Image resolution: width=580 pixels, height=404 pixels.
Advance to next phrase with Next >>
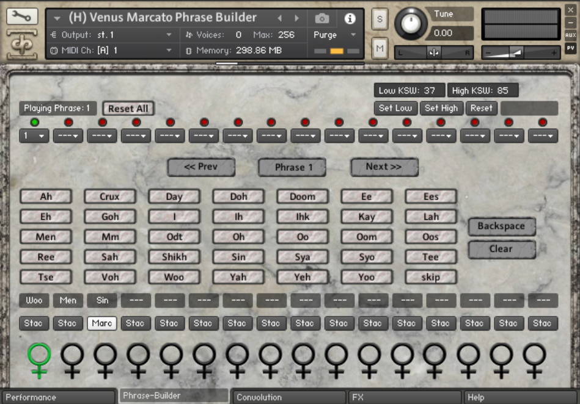pos(384,167)
